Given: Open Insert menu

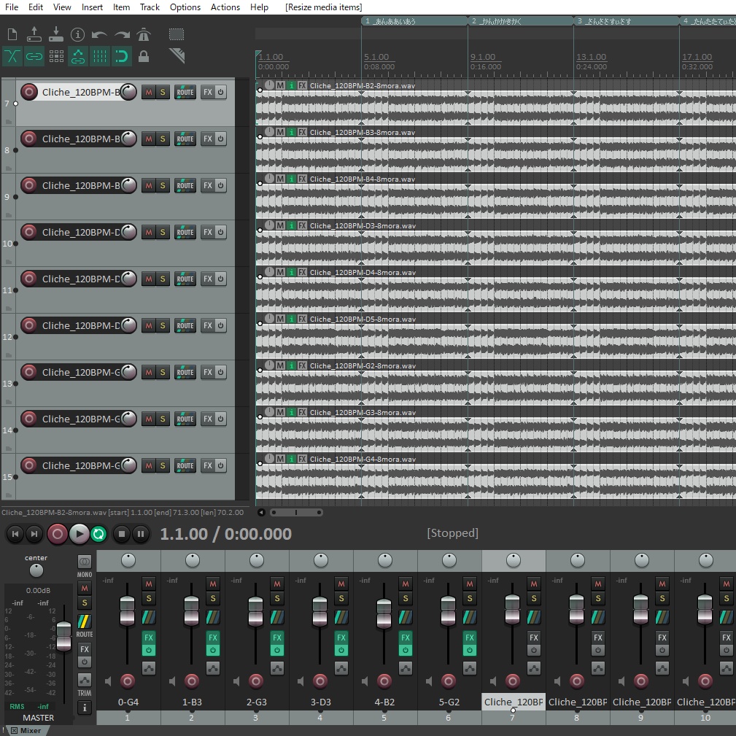Looking at the screenshot, I should (92, 7).
